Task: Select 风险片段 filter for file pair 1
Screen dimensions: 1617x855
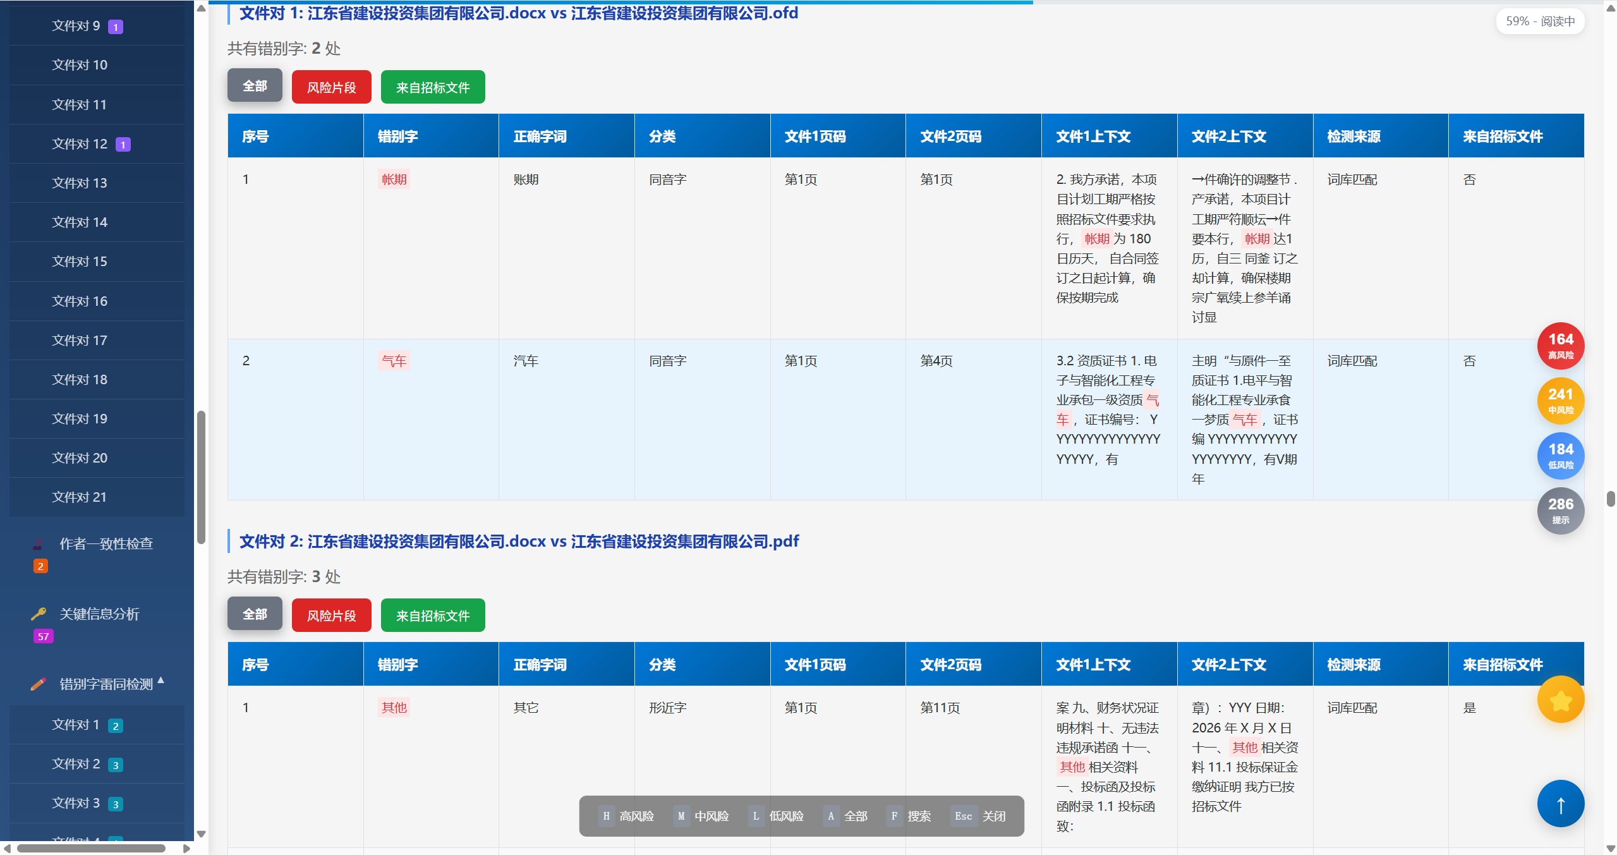Action: [331, 87]
